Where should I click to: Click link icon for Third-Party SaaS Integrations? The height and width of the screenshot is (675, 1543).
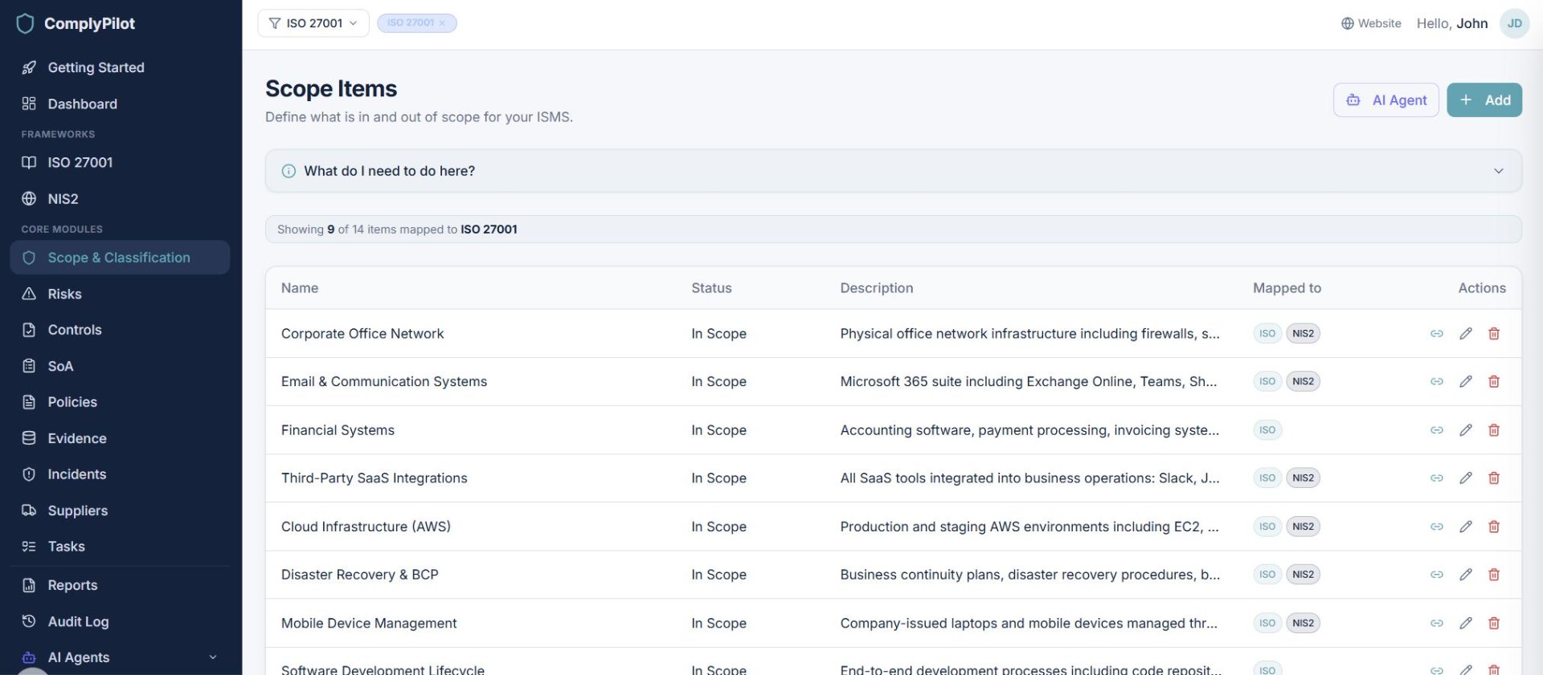point(1437,478)
